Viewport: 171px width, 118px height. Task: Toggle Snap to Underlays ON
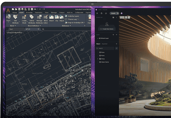point(75,22)
